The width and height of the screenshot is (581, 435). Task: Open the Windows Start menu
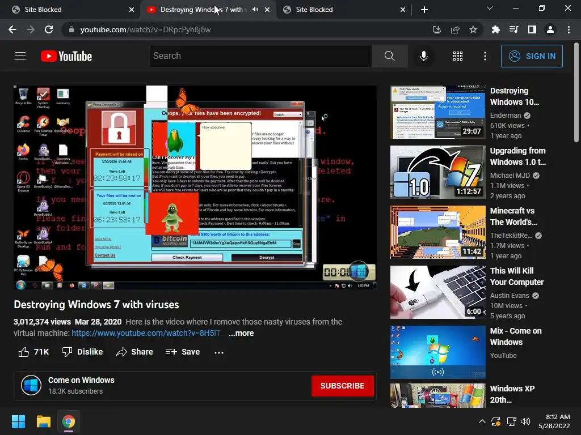point(18,421)
